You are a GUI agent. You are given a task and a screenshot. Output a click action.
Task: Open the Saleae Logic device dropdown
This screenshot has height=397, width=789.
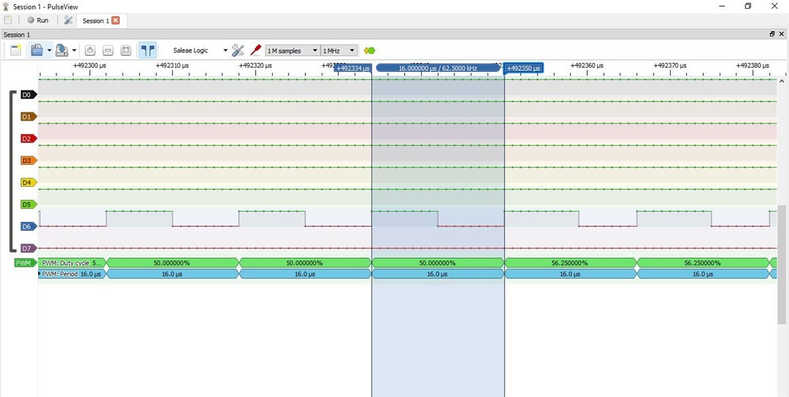(x=200, y=50)
